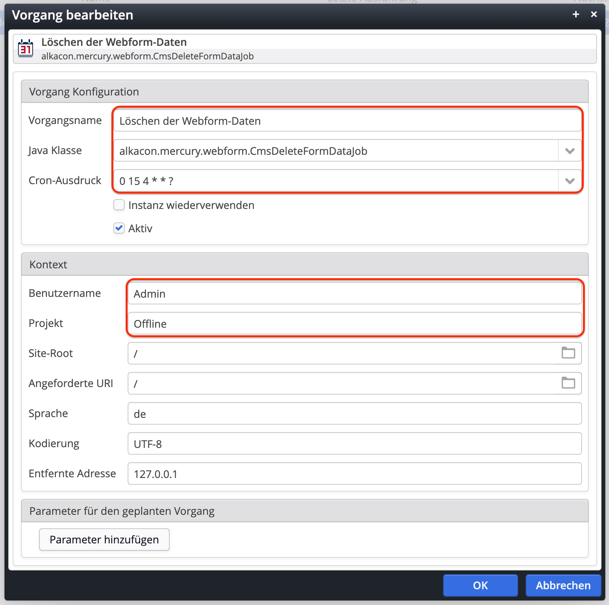
Task: Click the Kodierung field with UTF-8
Action: click(354, 444)
